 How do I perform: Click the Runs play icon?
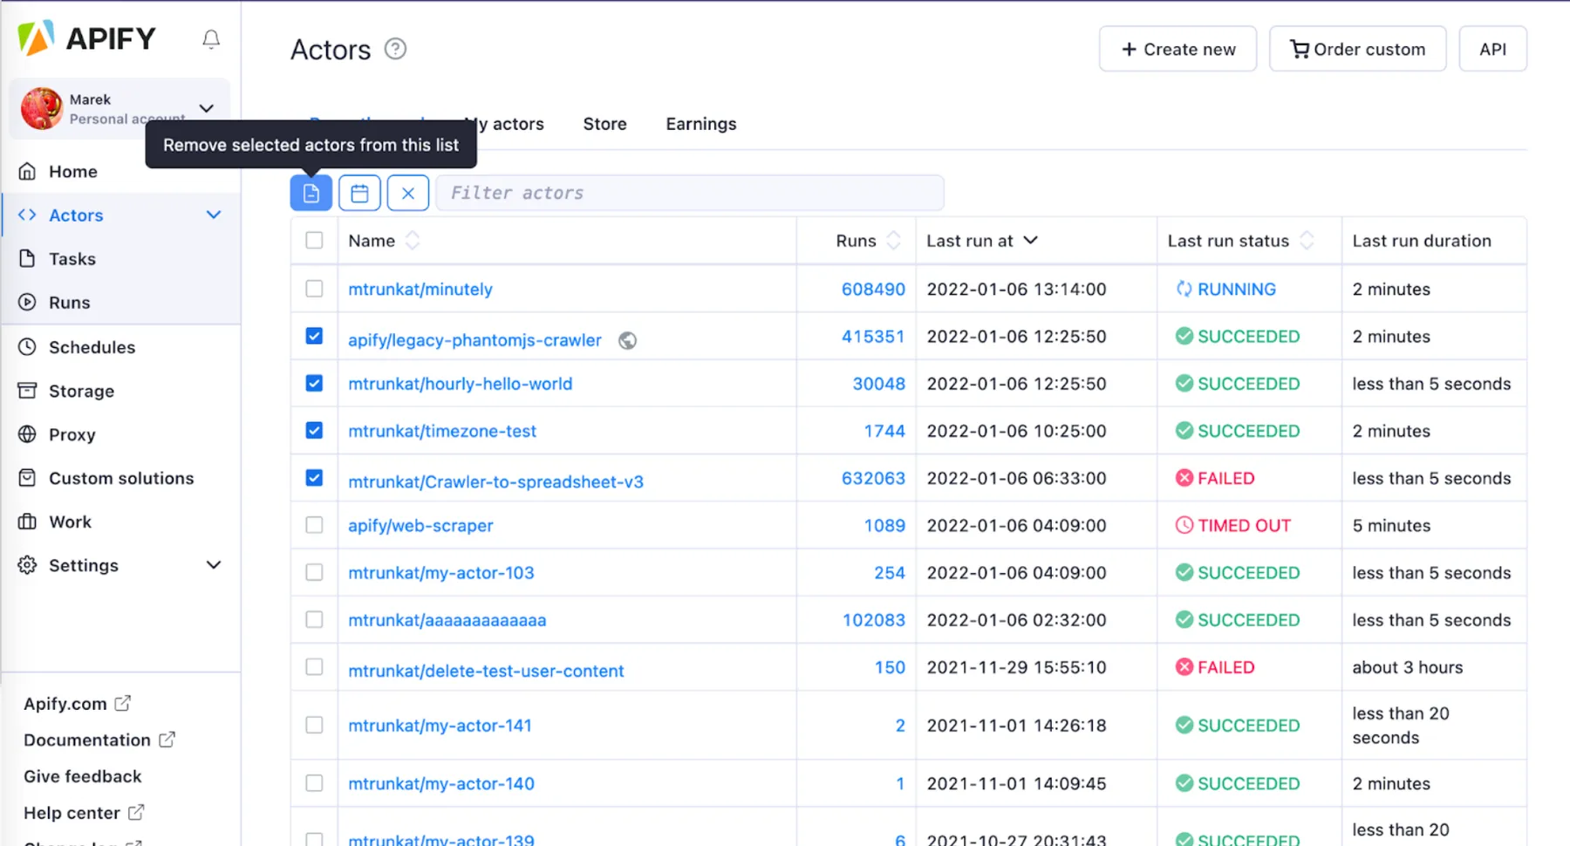28,303
